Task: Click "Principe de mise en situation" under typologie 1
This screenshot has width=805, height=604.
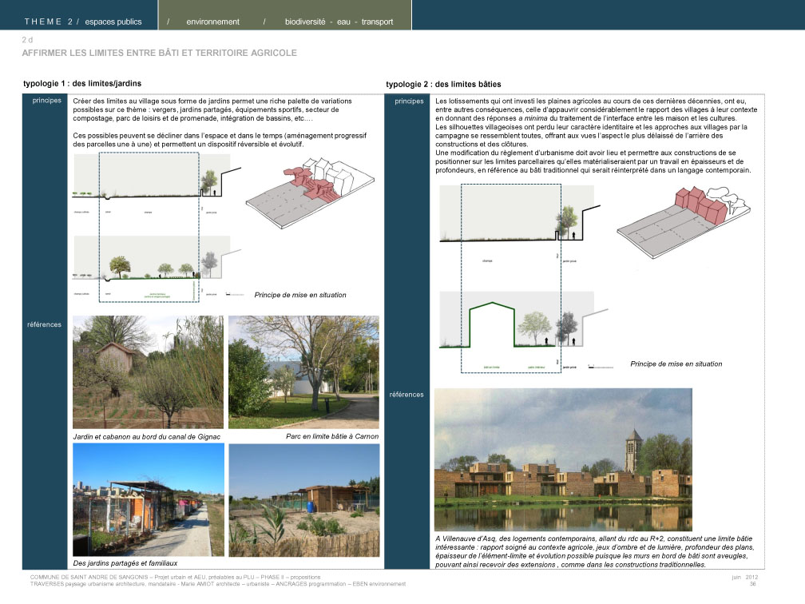Action: (x=300, y=295)
